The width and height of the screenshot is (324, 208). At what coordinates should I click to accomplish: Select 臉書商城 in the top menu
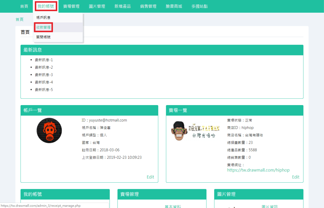tap(174, 6)
